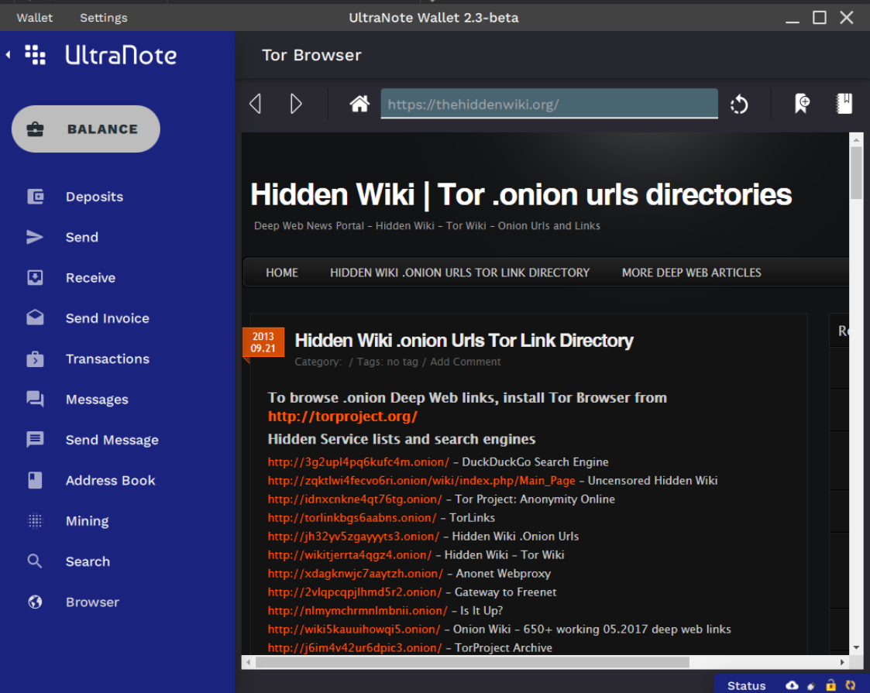Image resolution: width=870 pixels, height=693 pixels.
Task: Open the Anonet Webproxy onion link
Action: [x=356, y=574]
